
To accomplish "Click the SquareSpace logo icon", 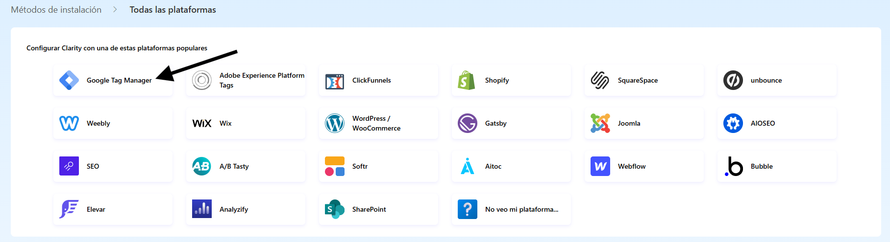I will (x=600, y=80).
